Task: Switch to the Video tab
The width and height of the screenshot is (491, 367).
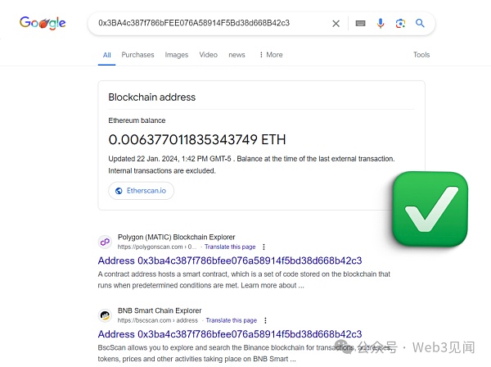Action: click(208, 55)
